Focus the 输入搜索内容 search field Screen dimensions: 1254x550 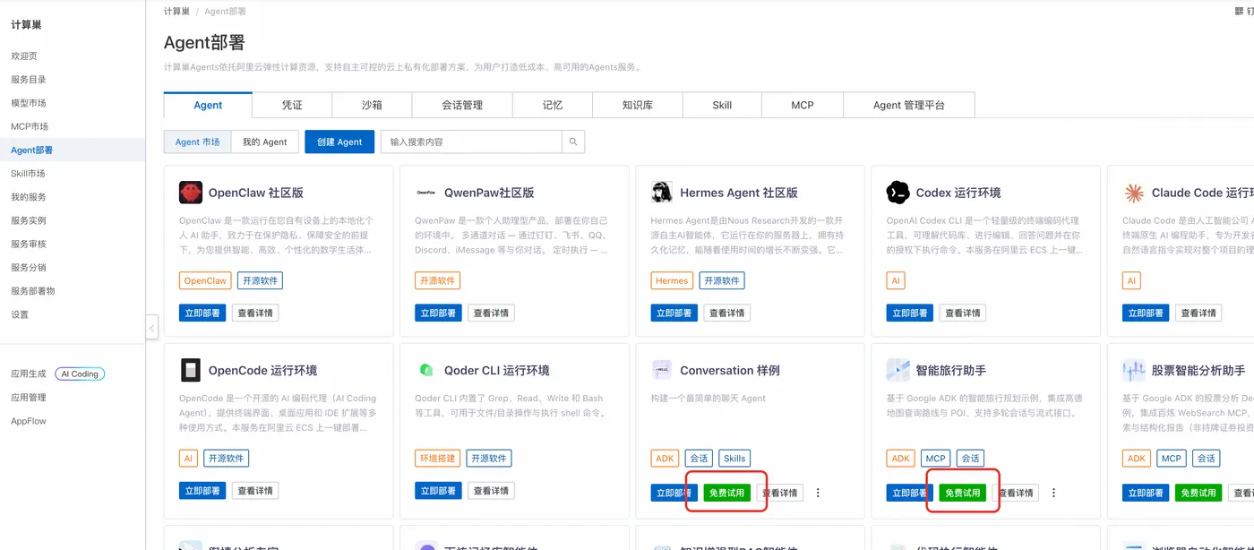click(471, 142)
